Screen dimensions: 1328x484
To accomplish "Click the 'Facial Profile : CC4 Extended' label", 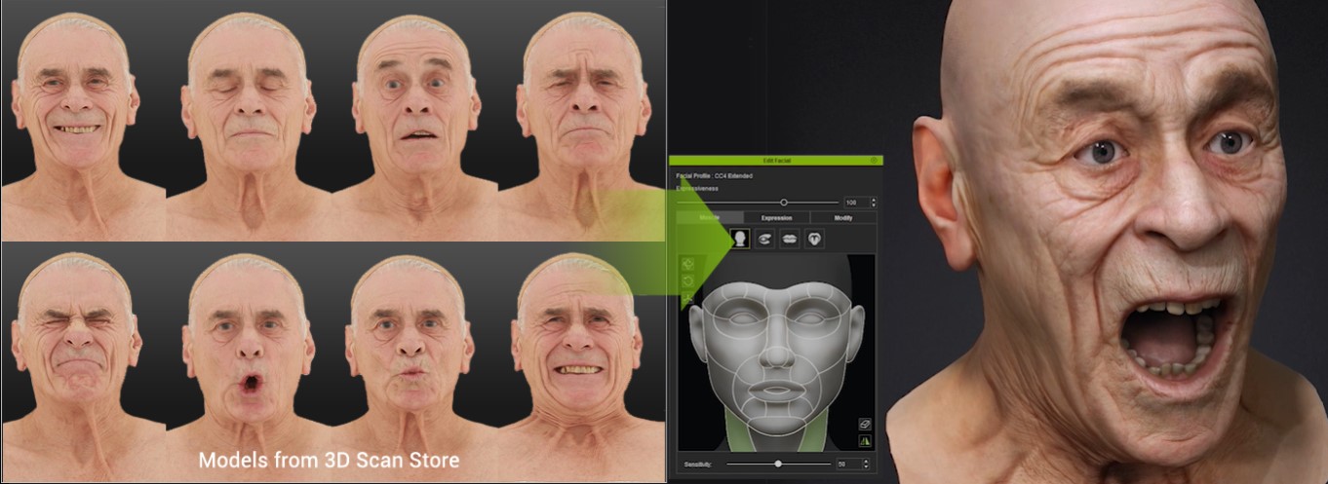I will click(715, 175).
